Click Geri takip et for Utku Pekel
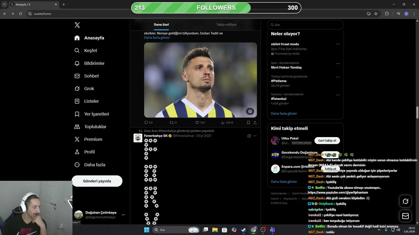The height and width of the screenshot is (235, 419). tap(327, 141)
